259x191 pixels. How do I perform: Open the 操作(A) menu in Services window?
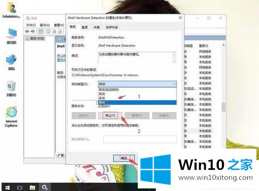coord(45,25)
